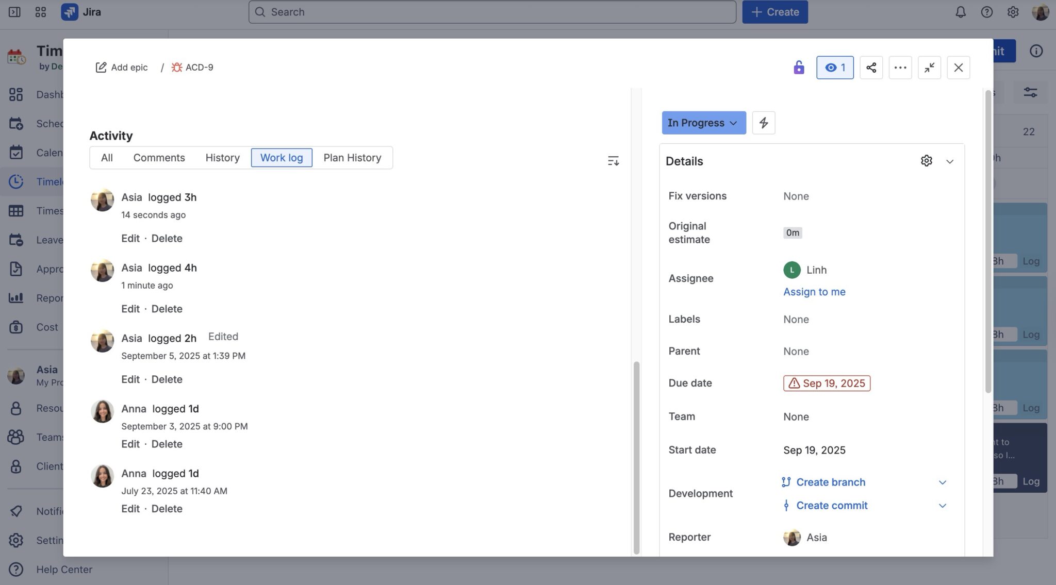The width and height of the screenshot is (1056, 585).
Task: Click the Create button in the top bar
Action: coord(774,11)
